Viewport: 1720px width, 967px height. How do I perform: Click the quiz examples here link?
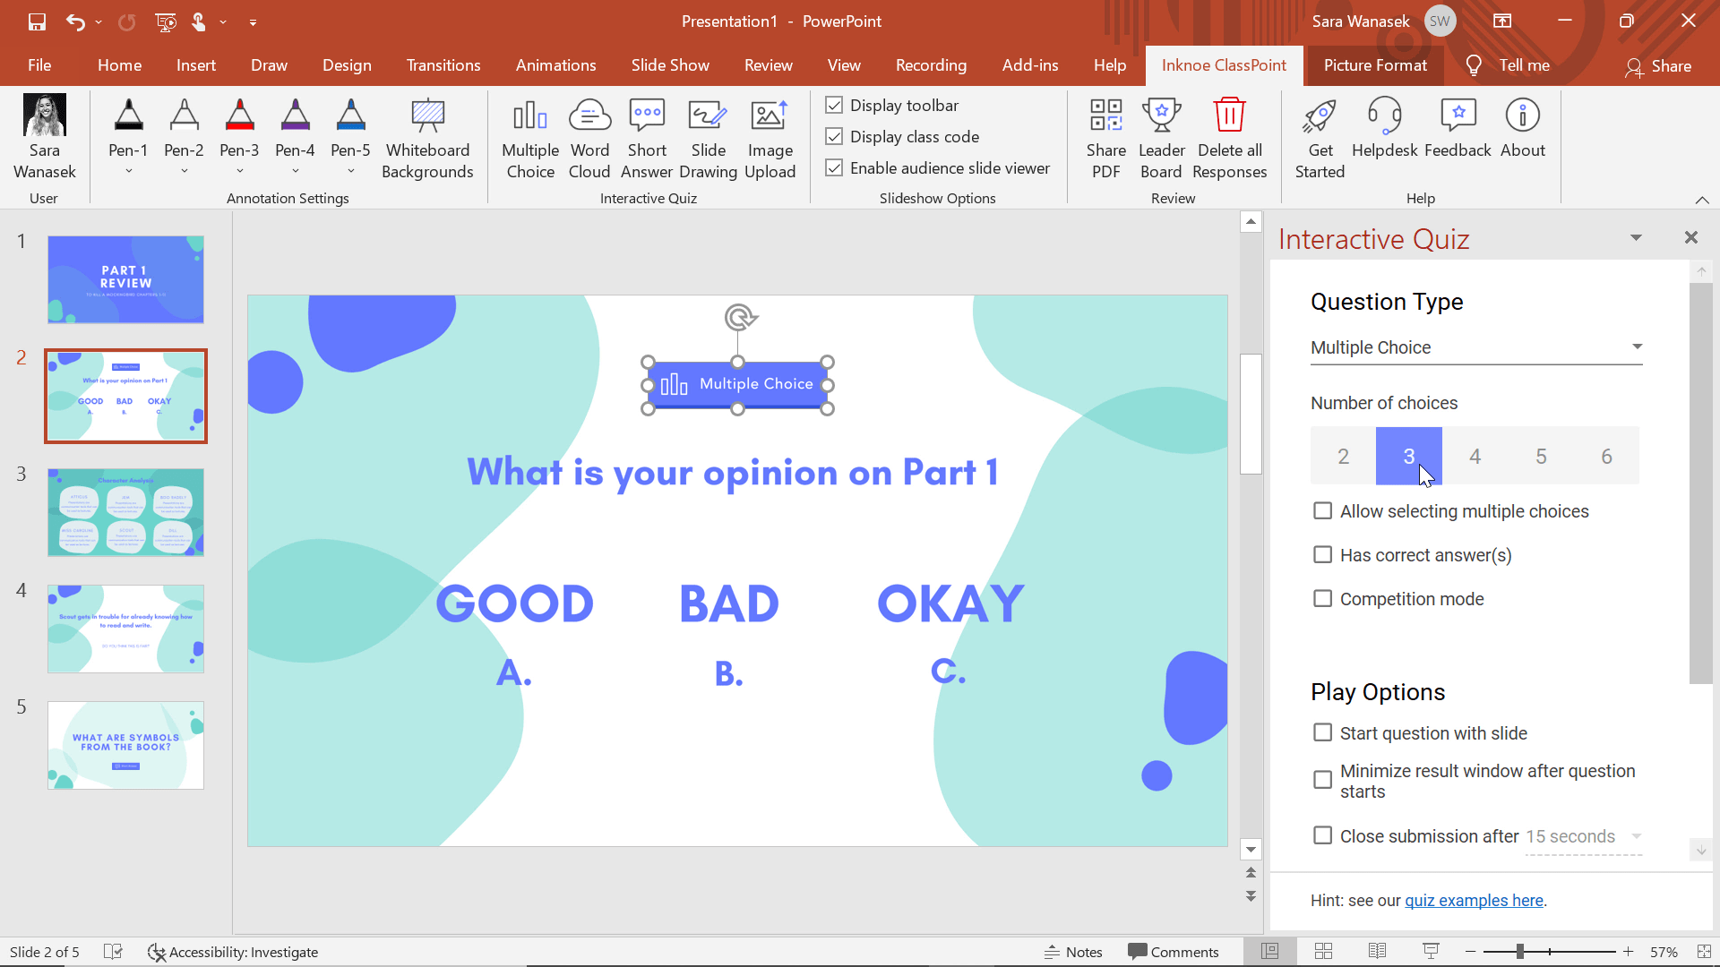pos(1475,900)
